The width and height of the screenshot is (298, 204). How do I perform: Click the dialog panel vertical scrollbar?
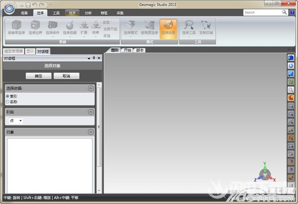pyautogui.click(x=99, y=127)
